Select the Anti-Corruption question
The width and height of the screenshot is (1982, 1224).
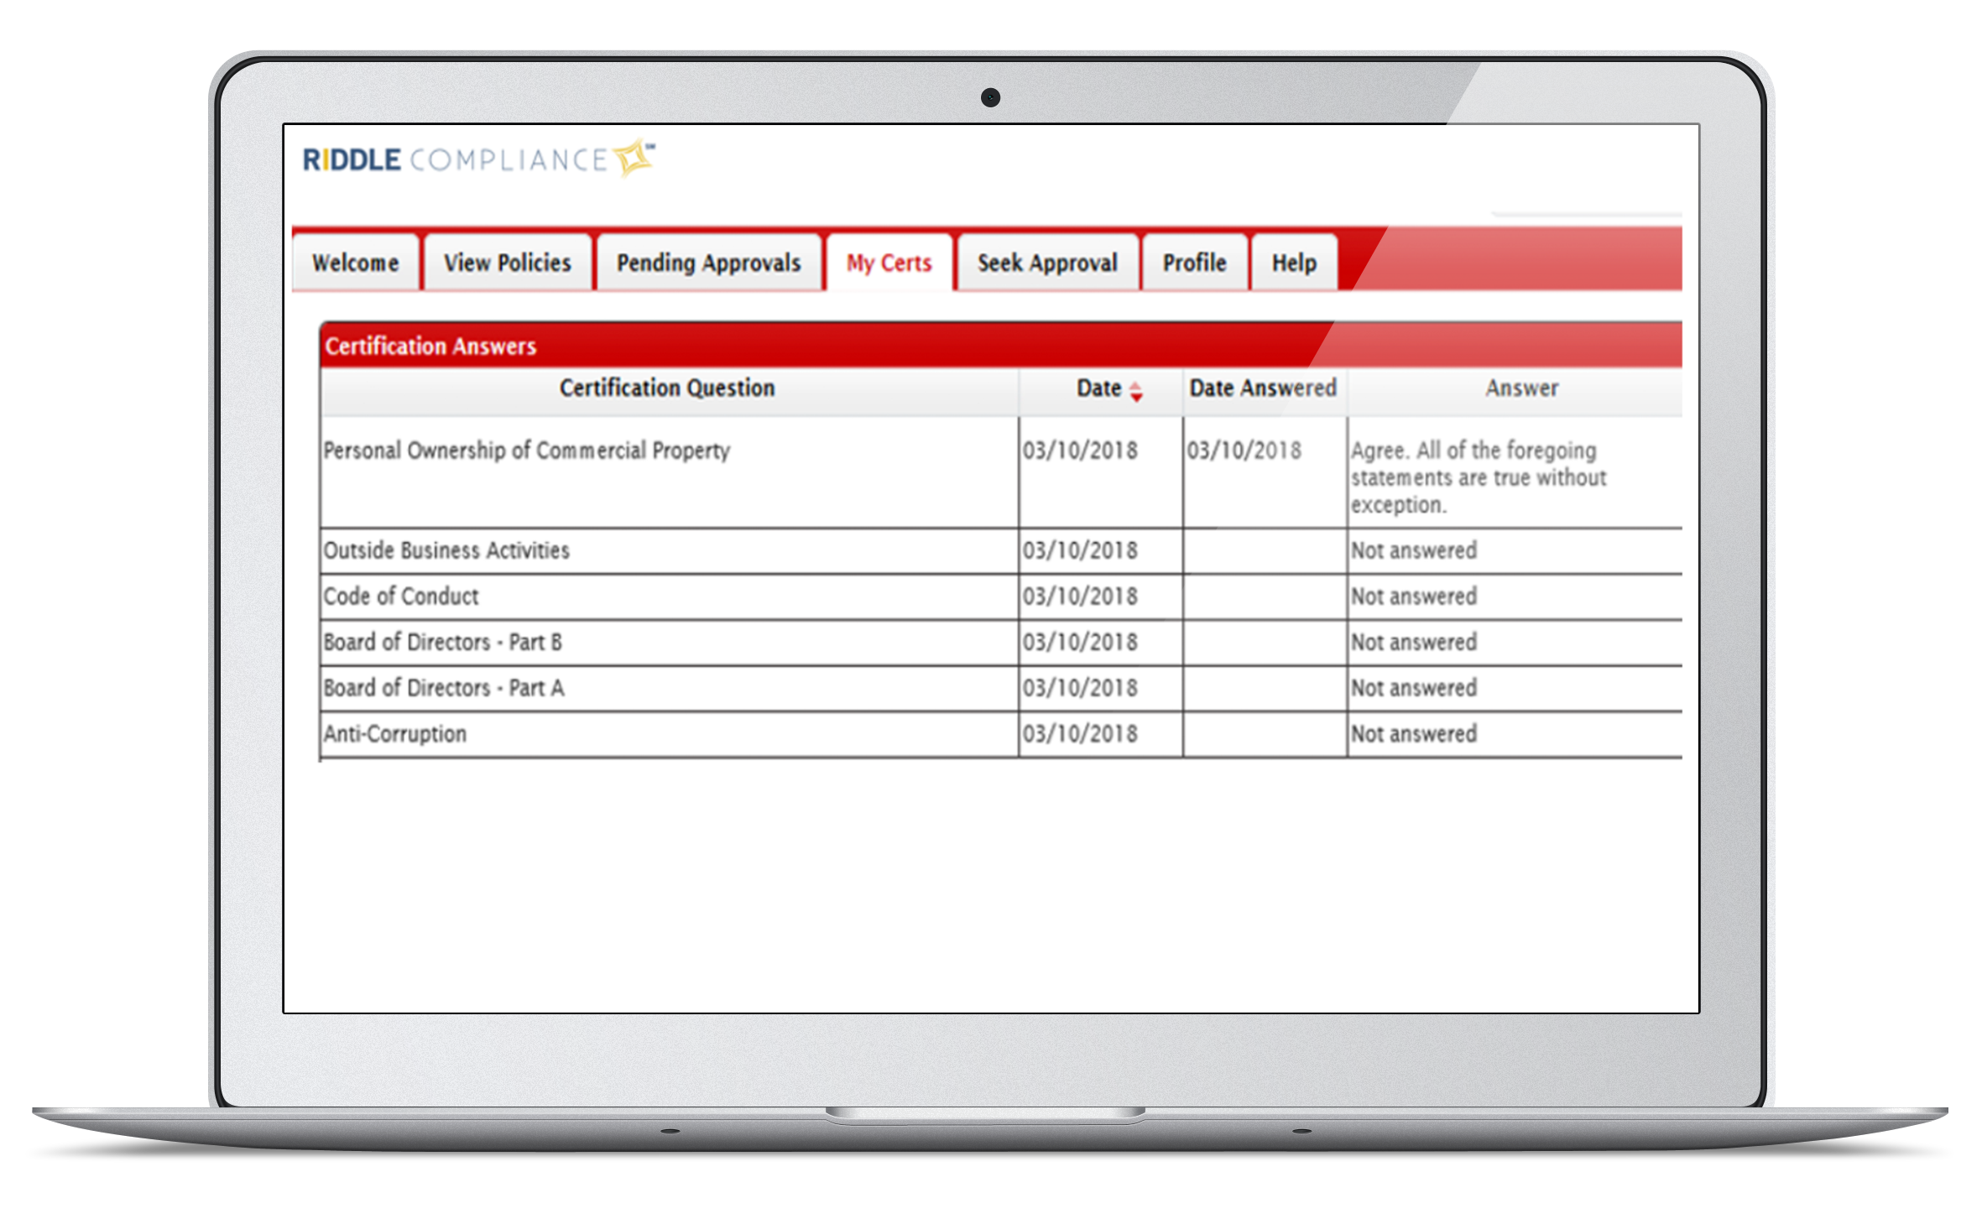point(394,734)
